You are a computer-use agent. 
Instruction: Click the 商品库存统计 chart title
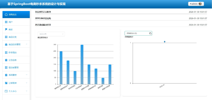click(x=43, y=38)
